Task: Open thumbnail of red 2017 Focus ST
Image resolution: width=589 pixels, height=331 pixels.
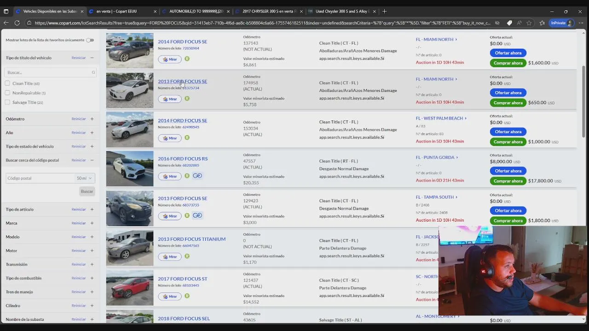Action: coord(130,288)
